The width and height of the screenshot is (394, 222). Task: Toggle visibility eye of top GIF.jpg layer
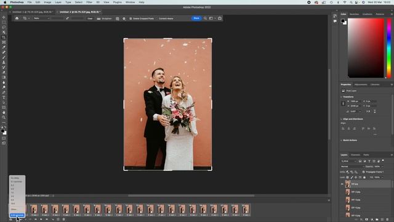[x=342, y=184]
